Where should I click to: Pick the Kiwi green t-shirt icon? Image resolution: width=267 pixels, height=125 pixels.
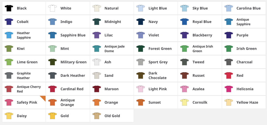[x=9, y=49]
